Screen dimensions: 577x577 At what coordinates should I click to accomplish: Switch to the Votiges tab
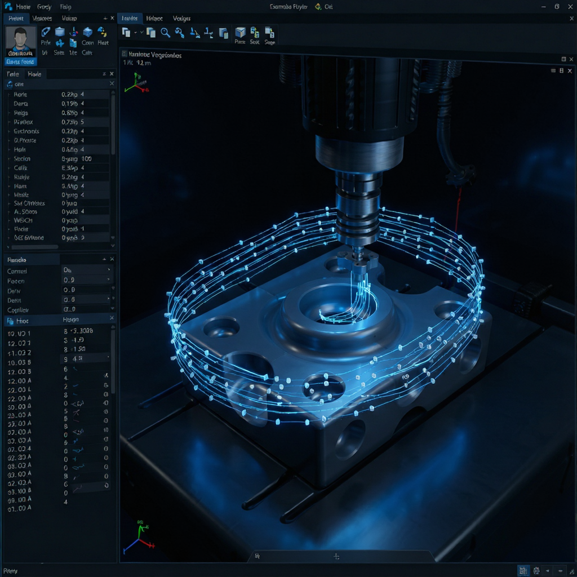pos(181,18)
